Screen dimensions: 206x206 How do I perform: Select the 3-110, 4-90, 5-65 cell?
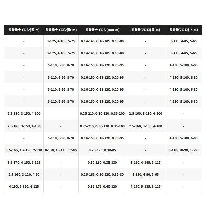[145, 175]
